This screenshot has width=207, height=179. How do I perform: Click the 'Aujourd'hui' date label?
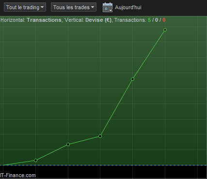(x=128, y=7)
